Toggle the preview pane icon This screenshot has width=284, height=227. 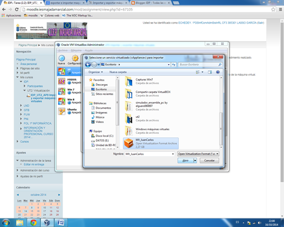(x=210, y=72)
